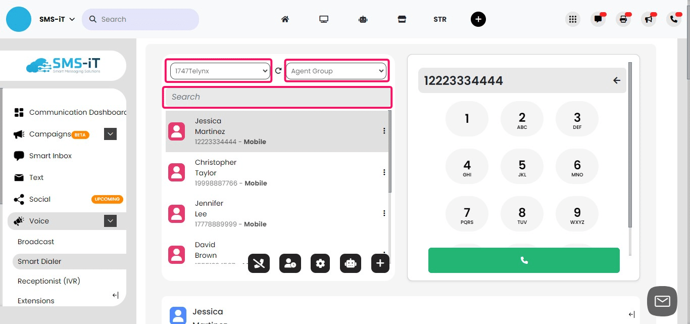690x324 pixels.
Task: Click the contacts Search field
Action: pos(277,97)
